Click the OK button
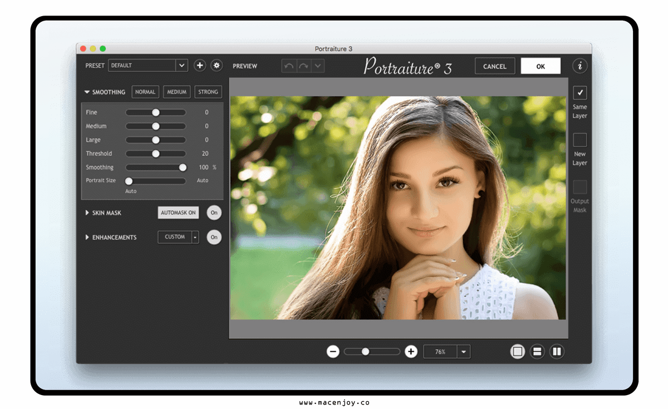Screen dimensions: 668x409 pyautogui.click(x=541, y=66)
